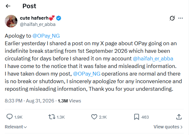Like the post with the heart icon
The width and height of the screenshot is (189, 135).
(94, 117)
